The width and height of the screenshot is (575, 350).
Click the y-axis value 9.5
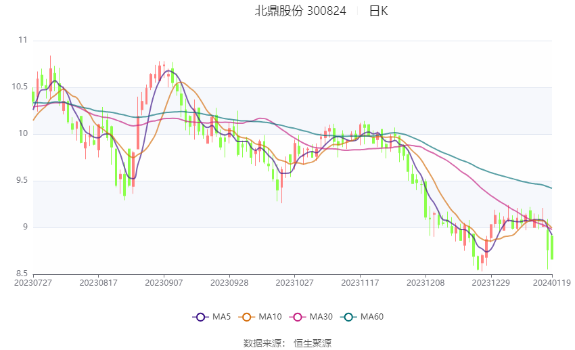click(21, 181)
